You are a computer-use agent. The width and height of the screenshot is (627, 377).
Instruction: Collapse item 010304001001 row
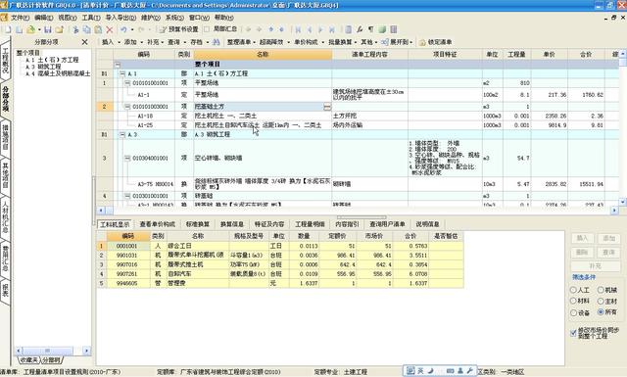click(x=127, y=159)
